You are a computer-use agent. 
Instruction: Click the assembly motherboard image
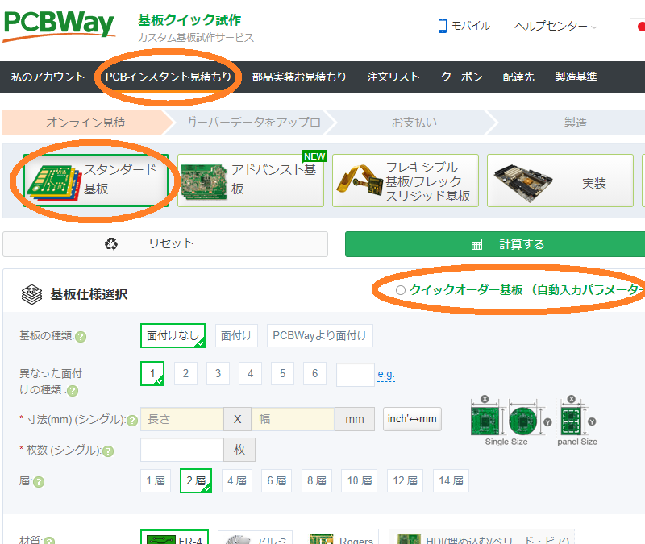(x=522, y=183)
